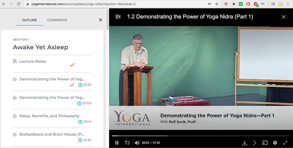Screen dimensions: 293x148
Task: Cast video to a device
Action: 265,143
